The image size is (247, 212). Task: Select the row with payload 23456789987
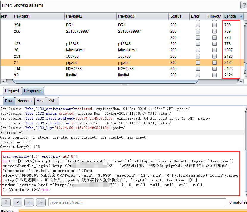click(122, 31)
